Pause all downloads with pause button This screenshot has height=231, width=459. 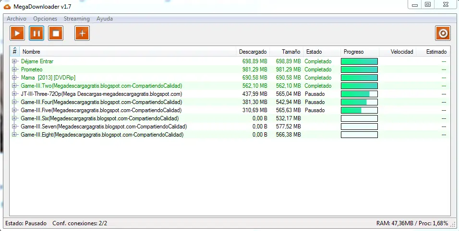(36, 33)
